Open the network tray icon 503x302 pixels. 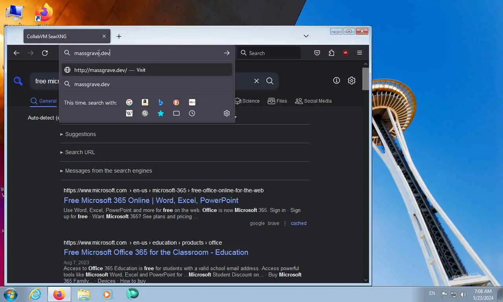pyautogui.click(x=453, y=294)
